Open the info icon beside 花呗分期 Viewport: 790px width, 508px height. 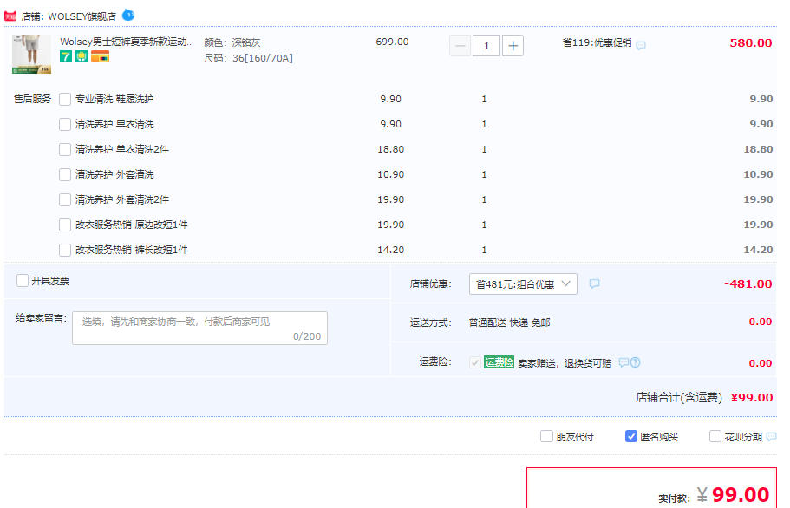772,437
